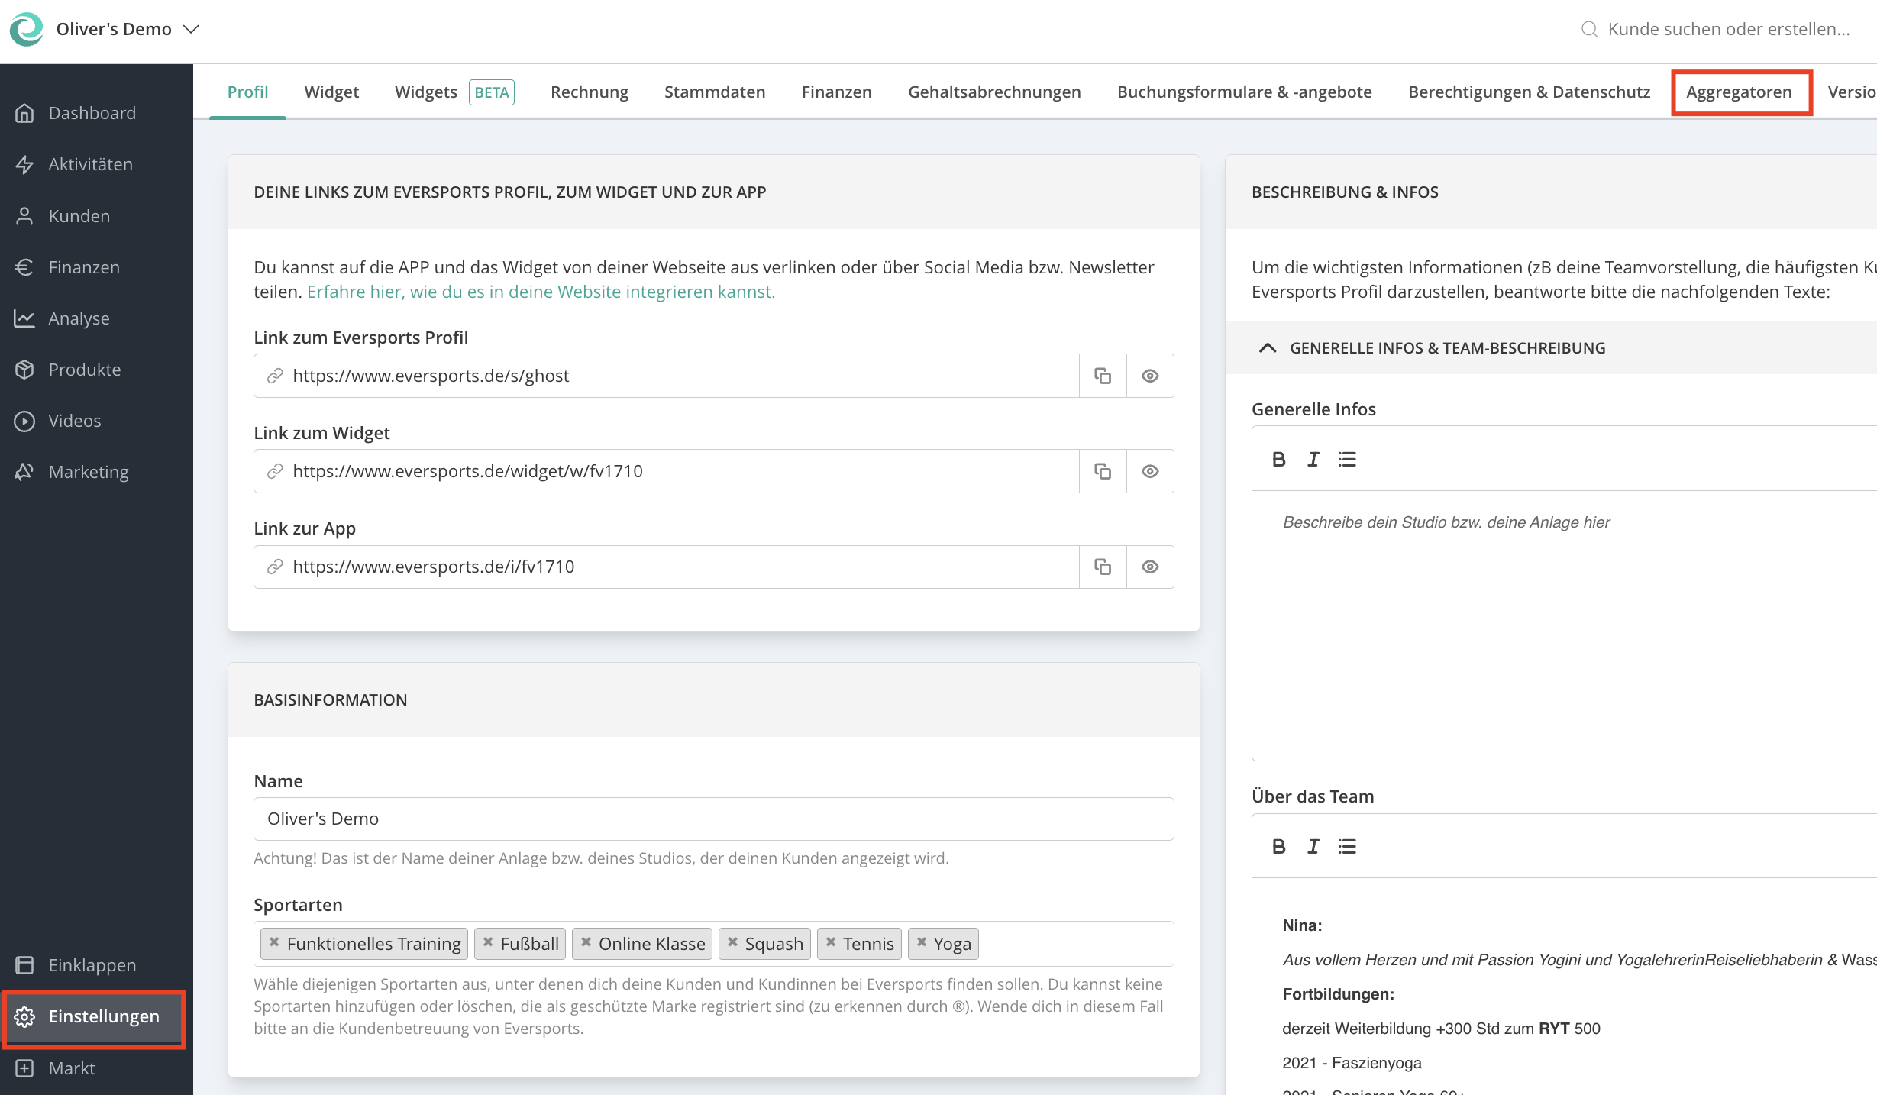1877x1095 pixels.
Task: Open website integration help link
Action: coord(541,292)
